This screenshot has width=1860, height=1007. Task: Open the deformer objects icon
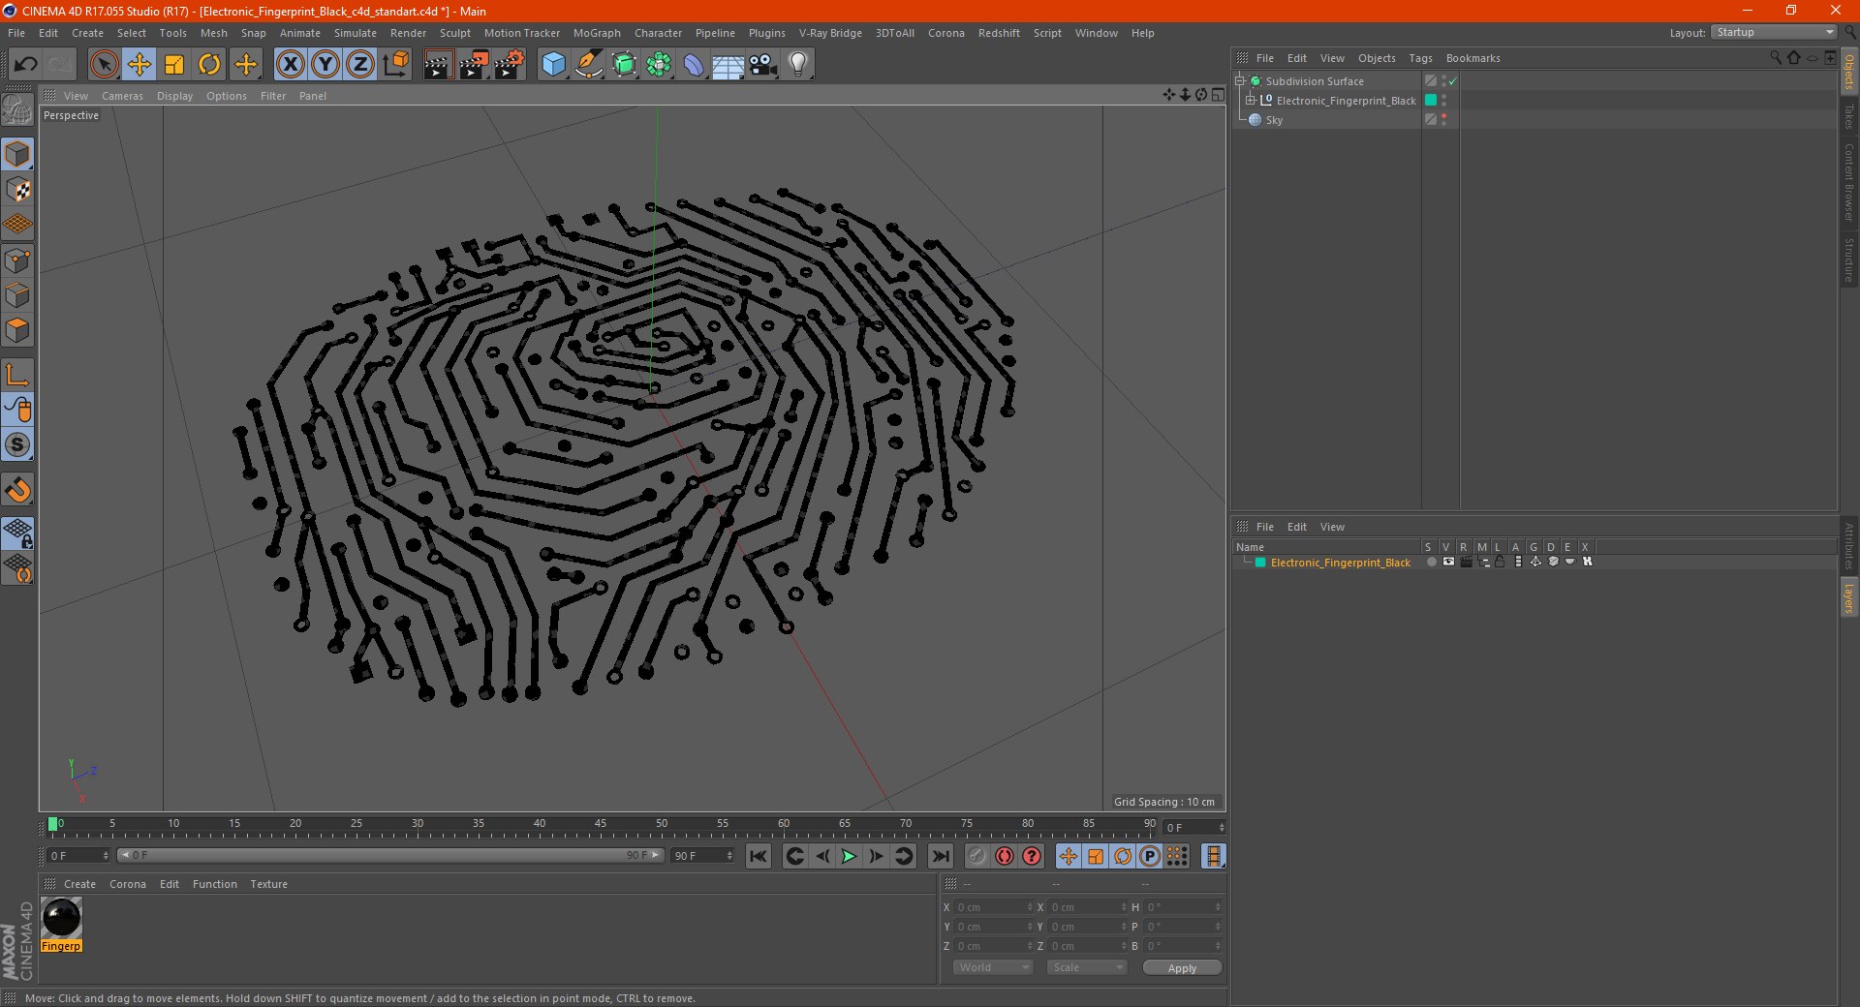694,65
